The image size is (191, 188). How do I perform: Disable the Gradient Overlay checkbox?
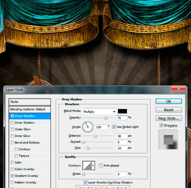tap(12, 176)
